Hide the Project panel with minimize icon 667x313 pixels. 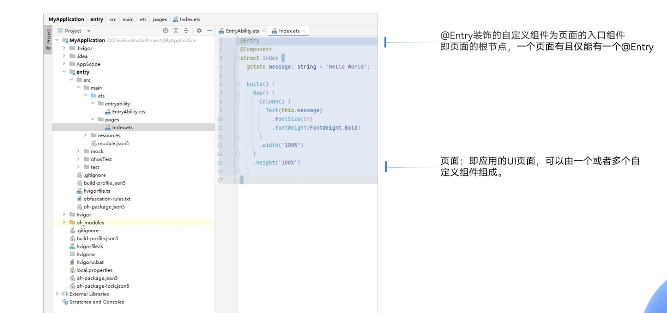[x=209, y=30]
